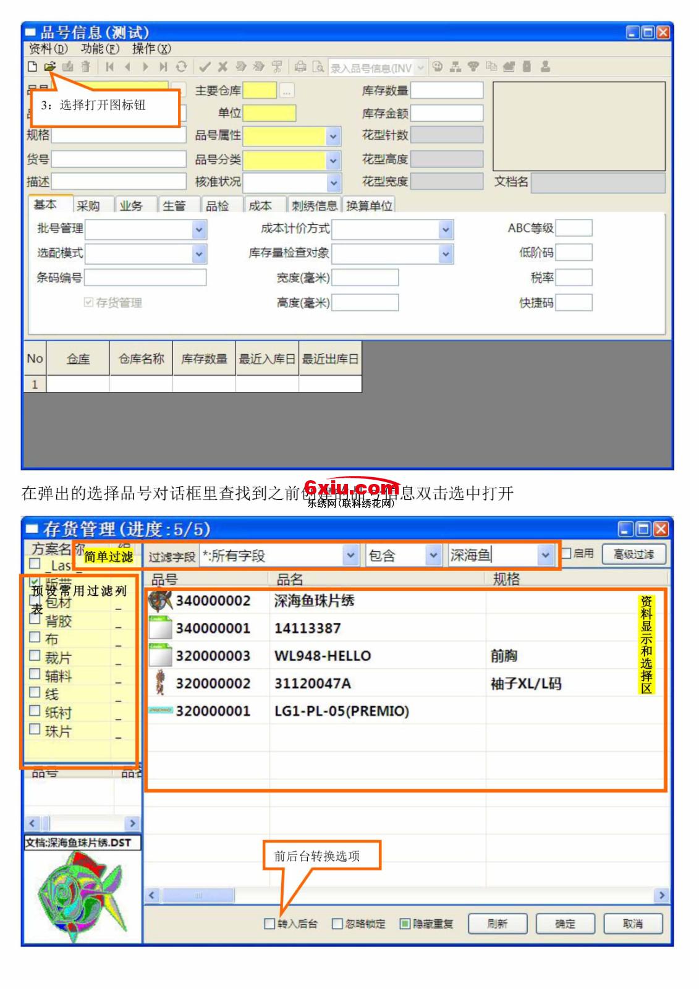
Task: Click the 确定 button
Action: pyautogui.click(x=565, y=923)
